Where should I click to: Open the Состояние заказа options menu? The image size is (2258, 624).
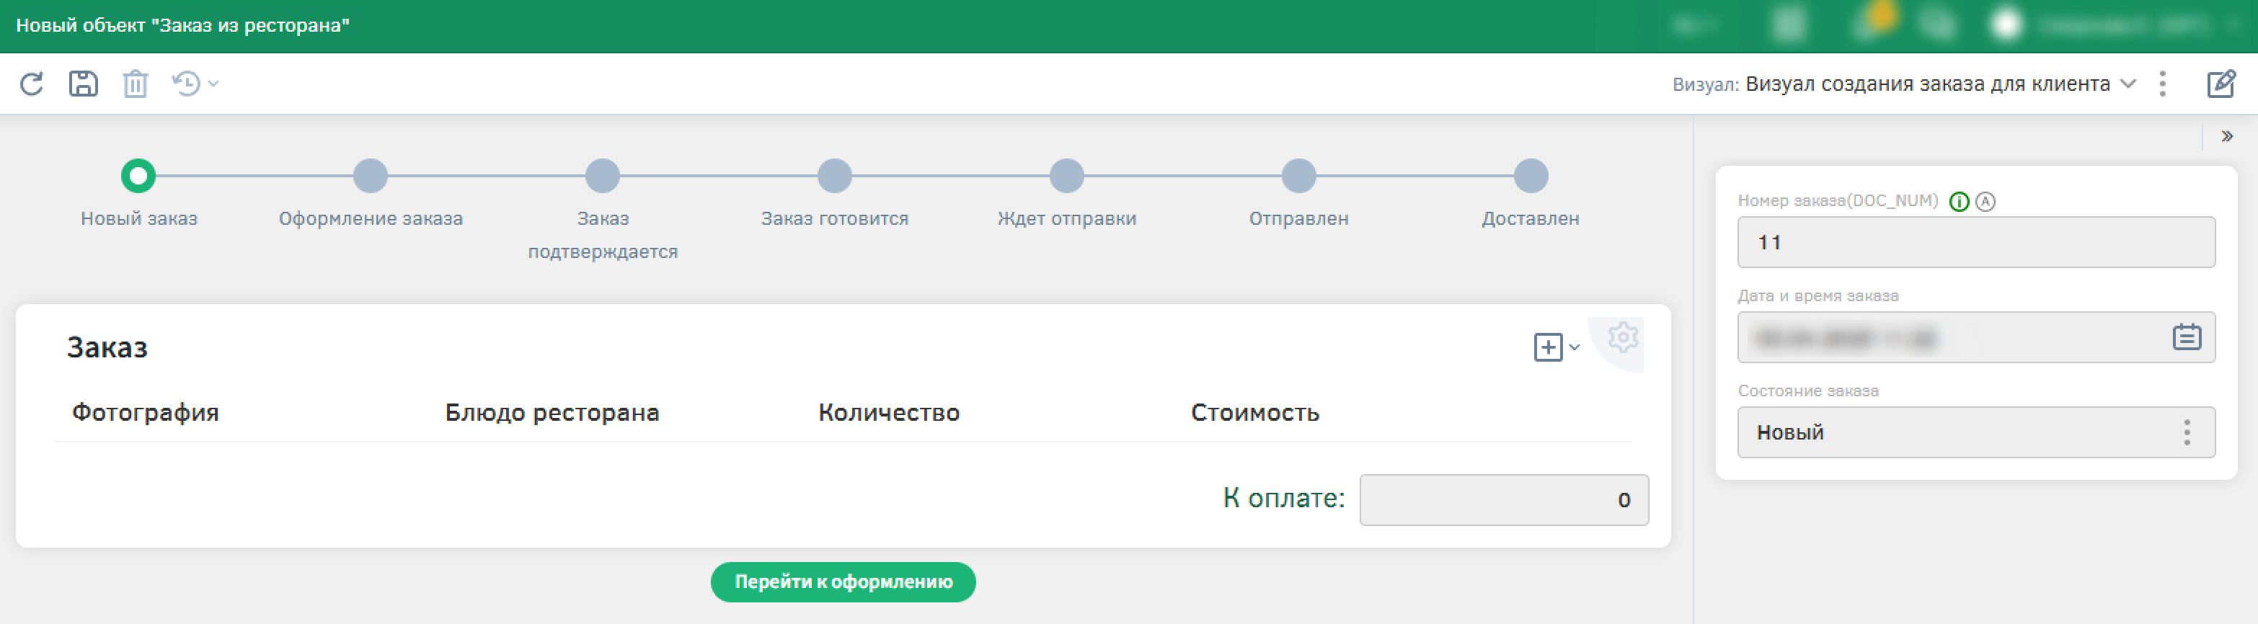point(2187,432)
